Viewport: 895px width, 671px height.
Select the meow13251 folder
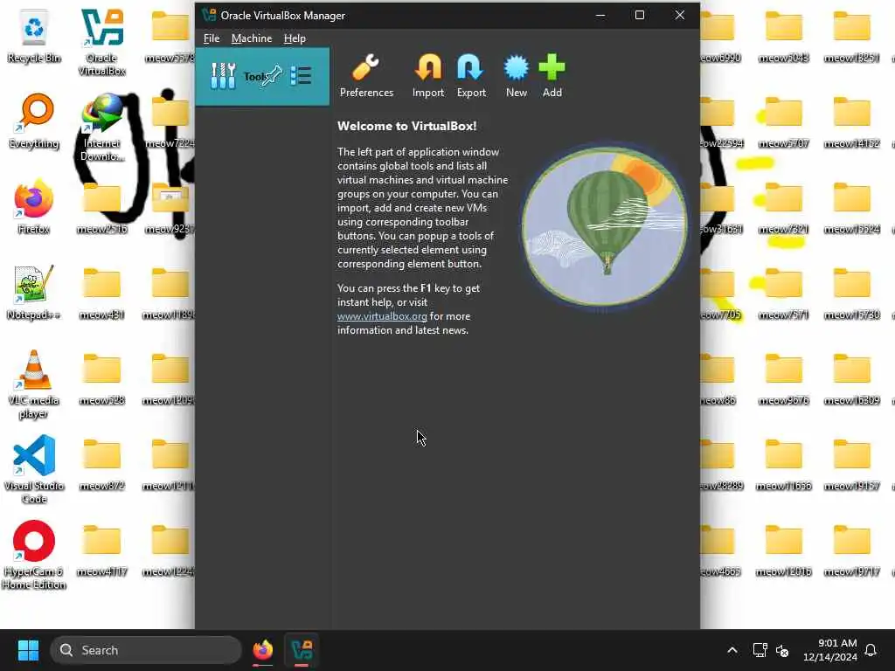pyautogui.click(x=851, y=36)
